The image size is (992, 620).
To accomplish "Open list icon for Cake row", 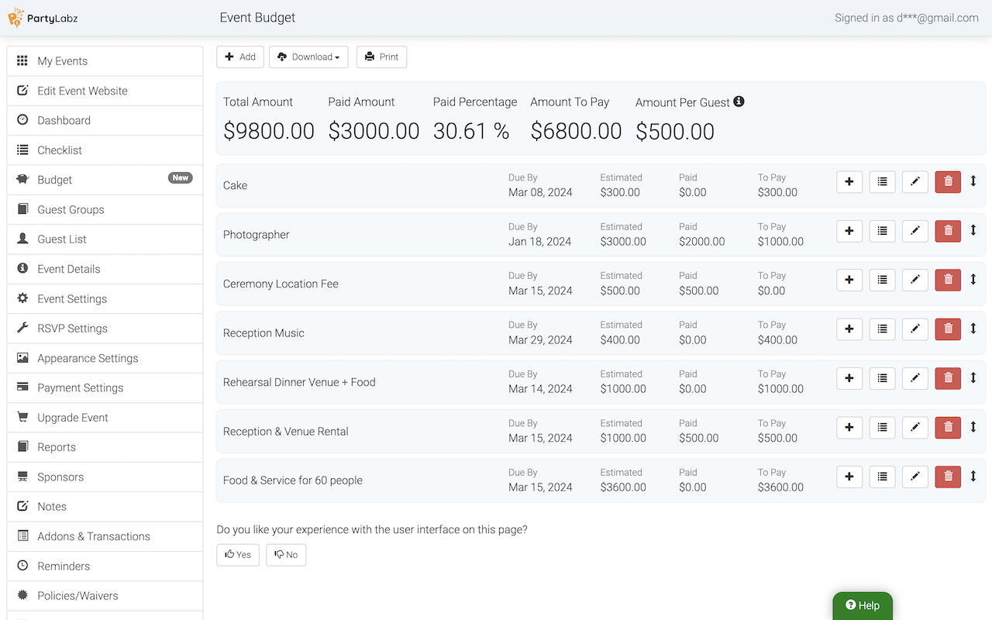I will (882, 181).
